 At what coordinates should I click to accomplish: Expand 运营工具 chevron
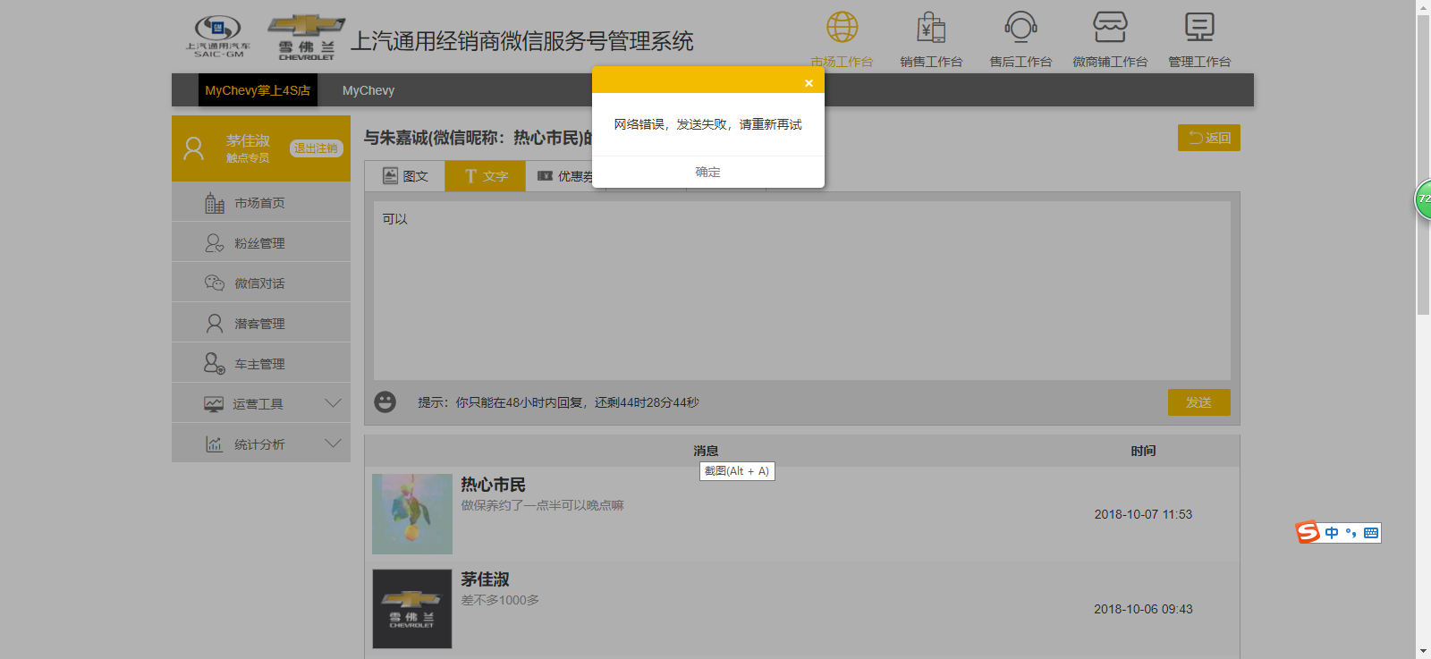(333, 403)
